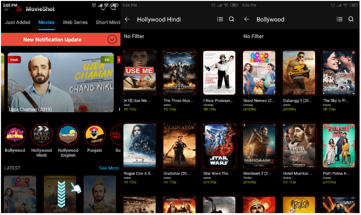The image size is (361, 215).
Task: Open the Star Wars poster
Action: pos(219,146)
